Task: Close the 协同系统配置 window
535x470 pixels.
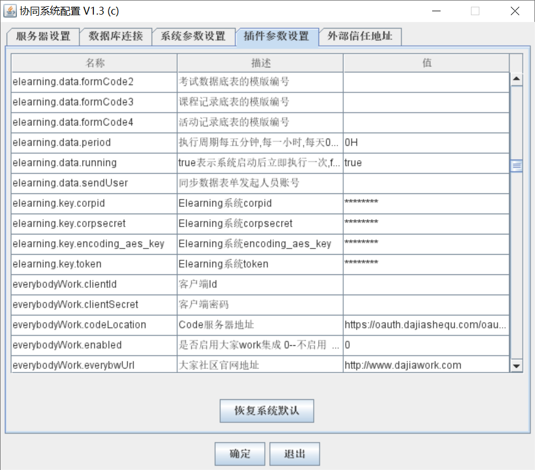Action: pyautogui.click(x=515, y=11)
